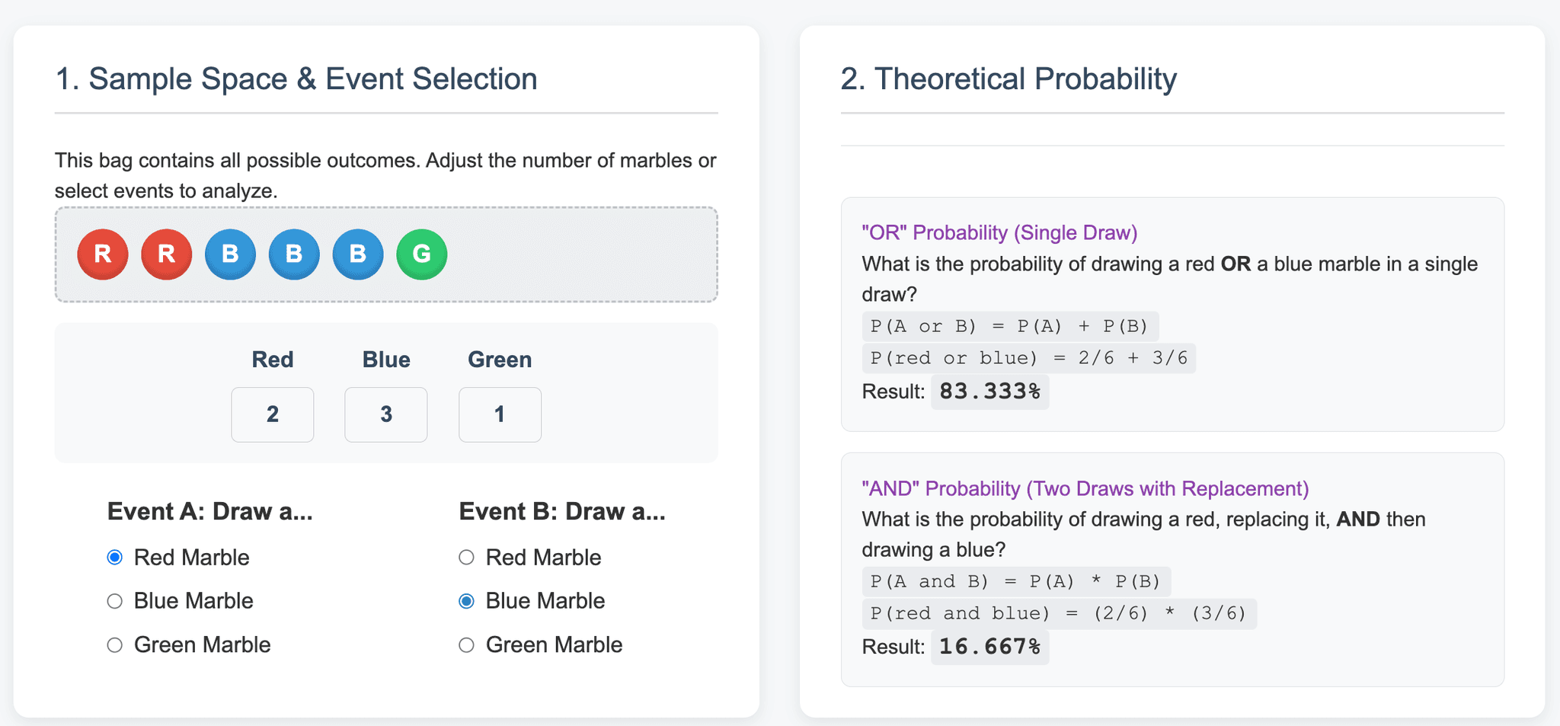
Task: Click the Red marble count field
Action: (x=273, y=414)
